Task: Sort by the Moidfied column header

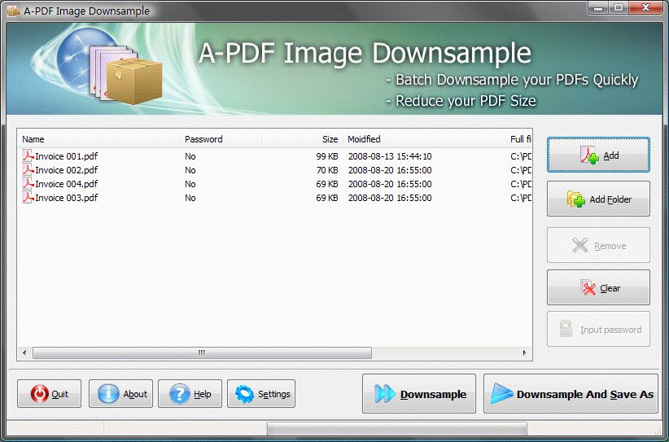Action: (425, 139)
